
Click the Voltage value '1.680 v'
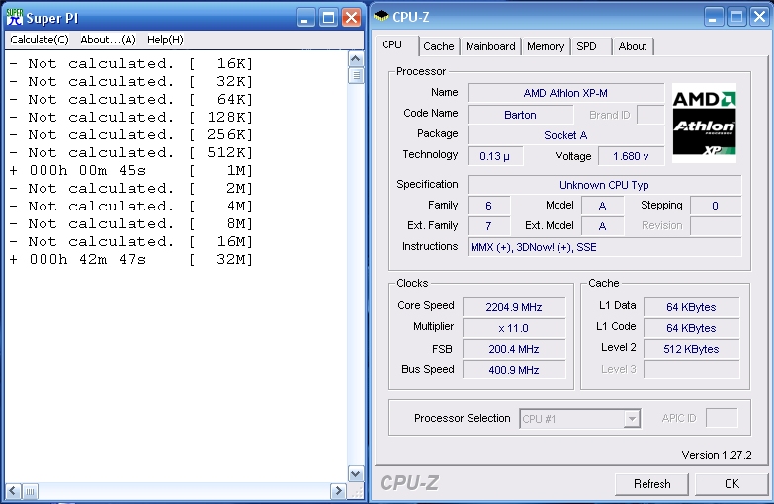click(x=631, y=156)
